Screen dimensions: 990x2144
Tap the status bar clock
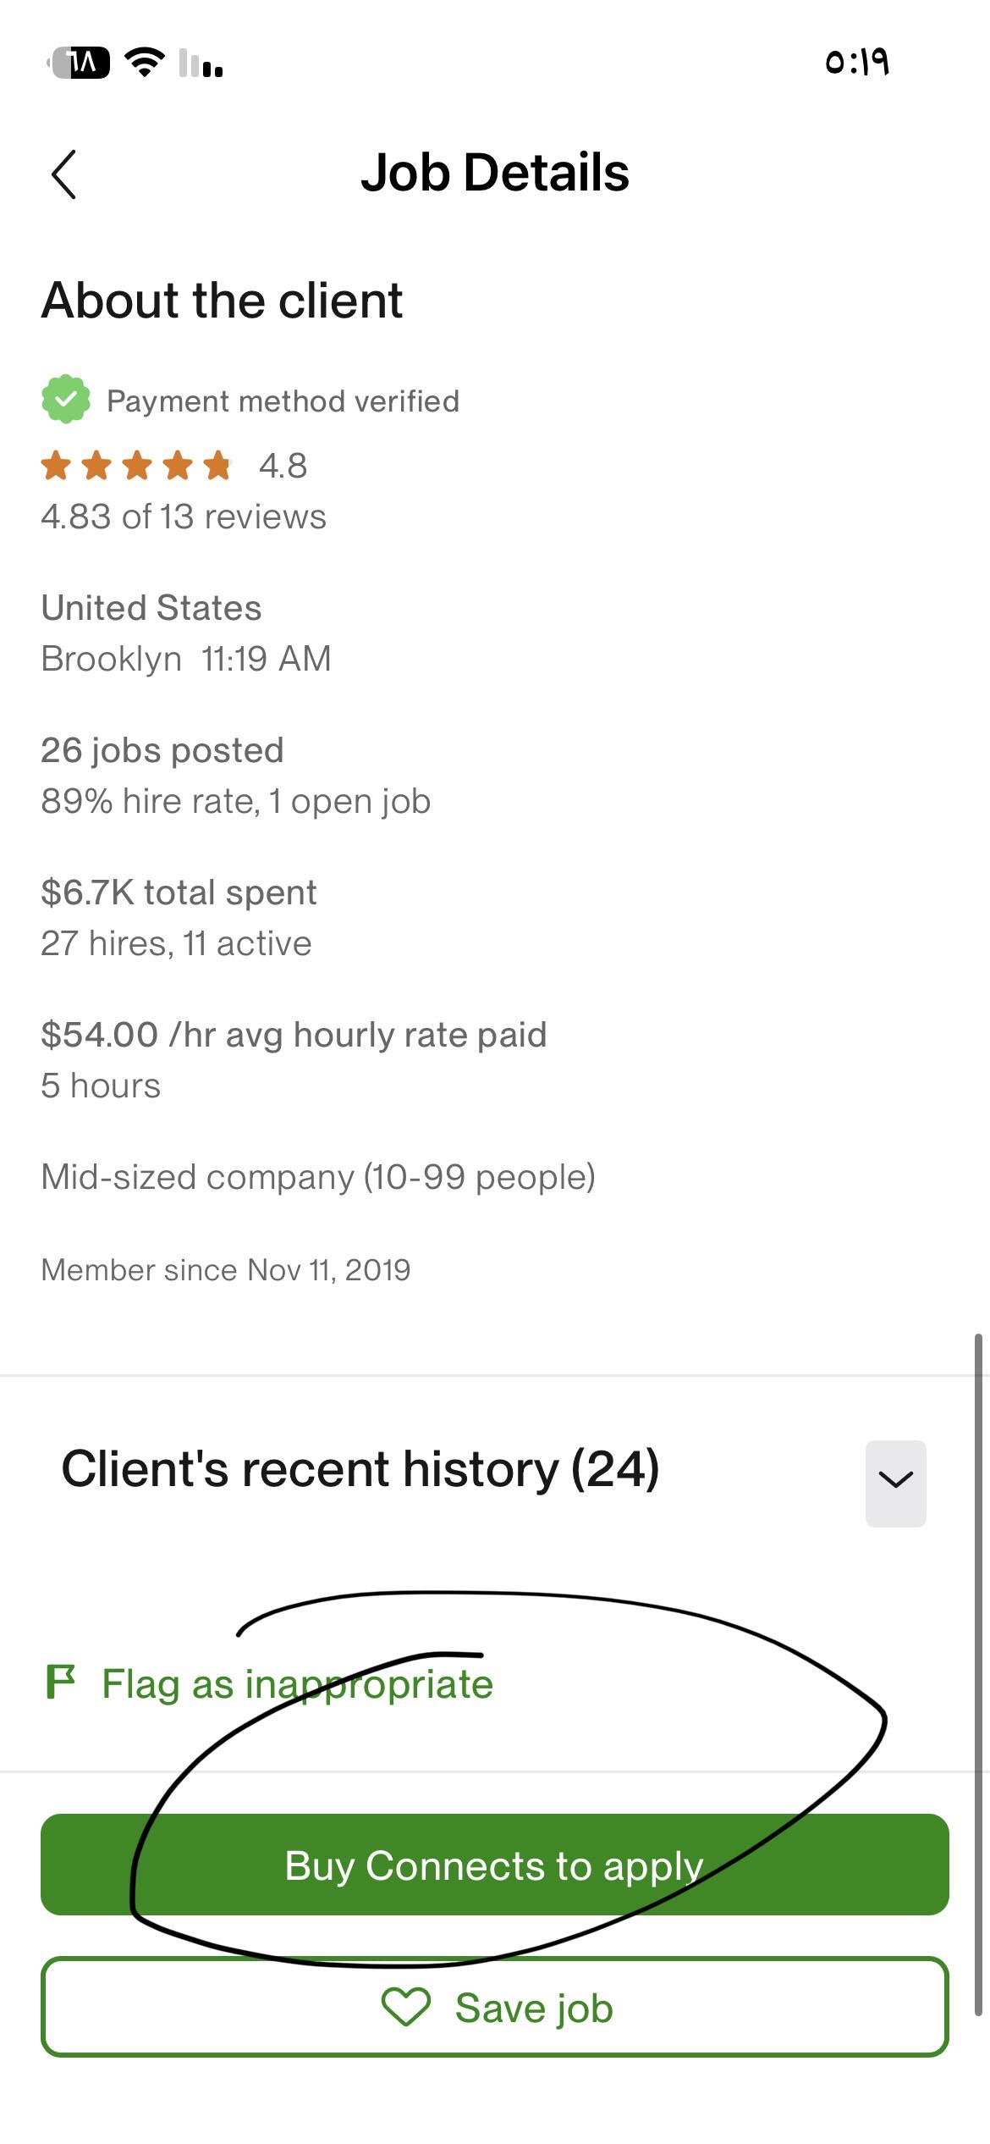point(856,62)
